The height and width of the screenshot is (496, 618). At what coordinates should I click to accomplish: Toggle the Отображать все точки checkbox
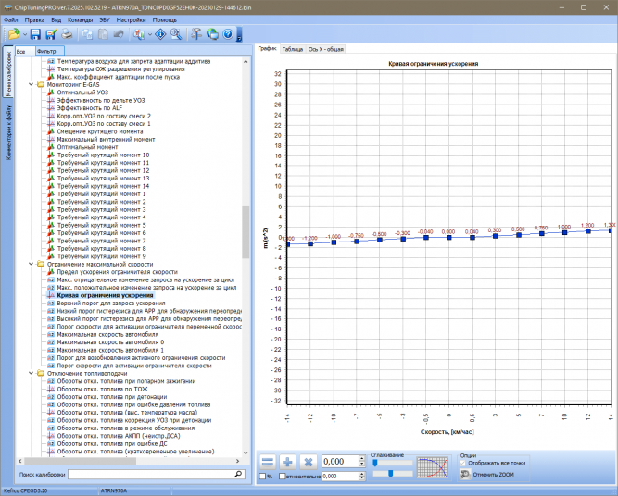(463, 463)
